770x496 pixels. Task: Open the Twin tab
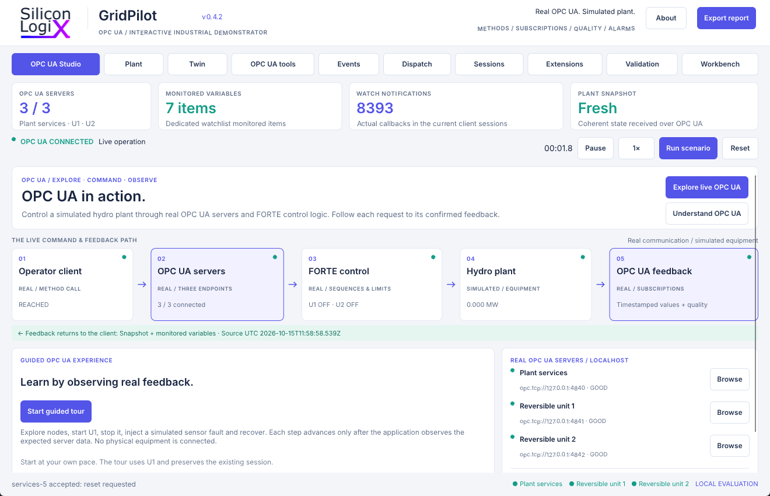click(197, 64)
